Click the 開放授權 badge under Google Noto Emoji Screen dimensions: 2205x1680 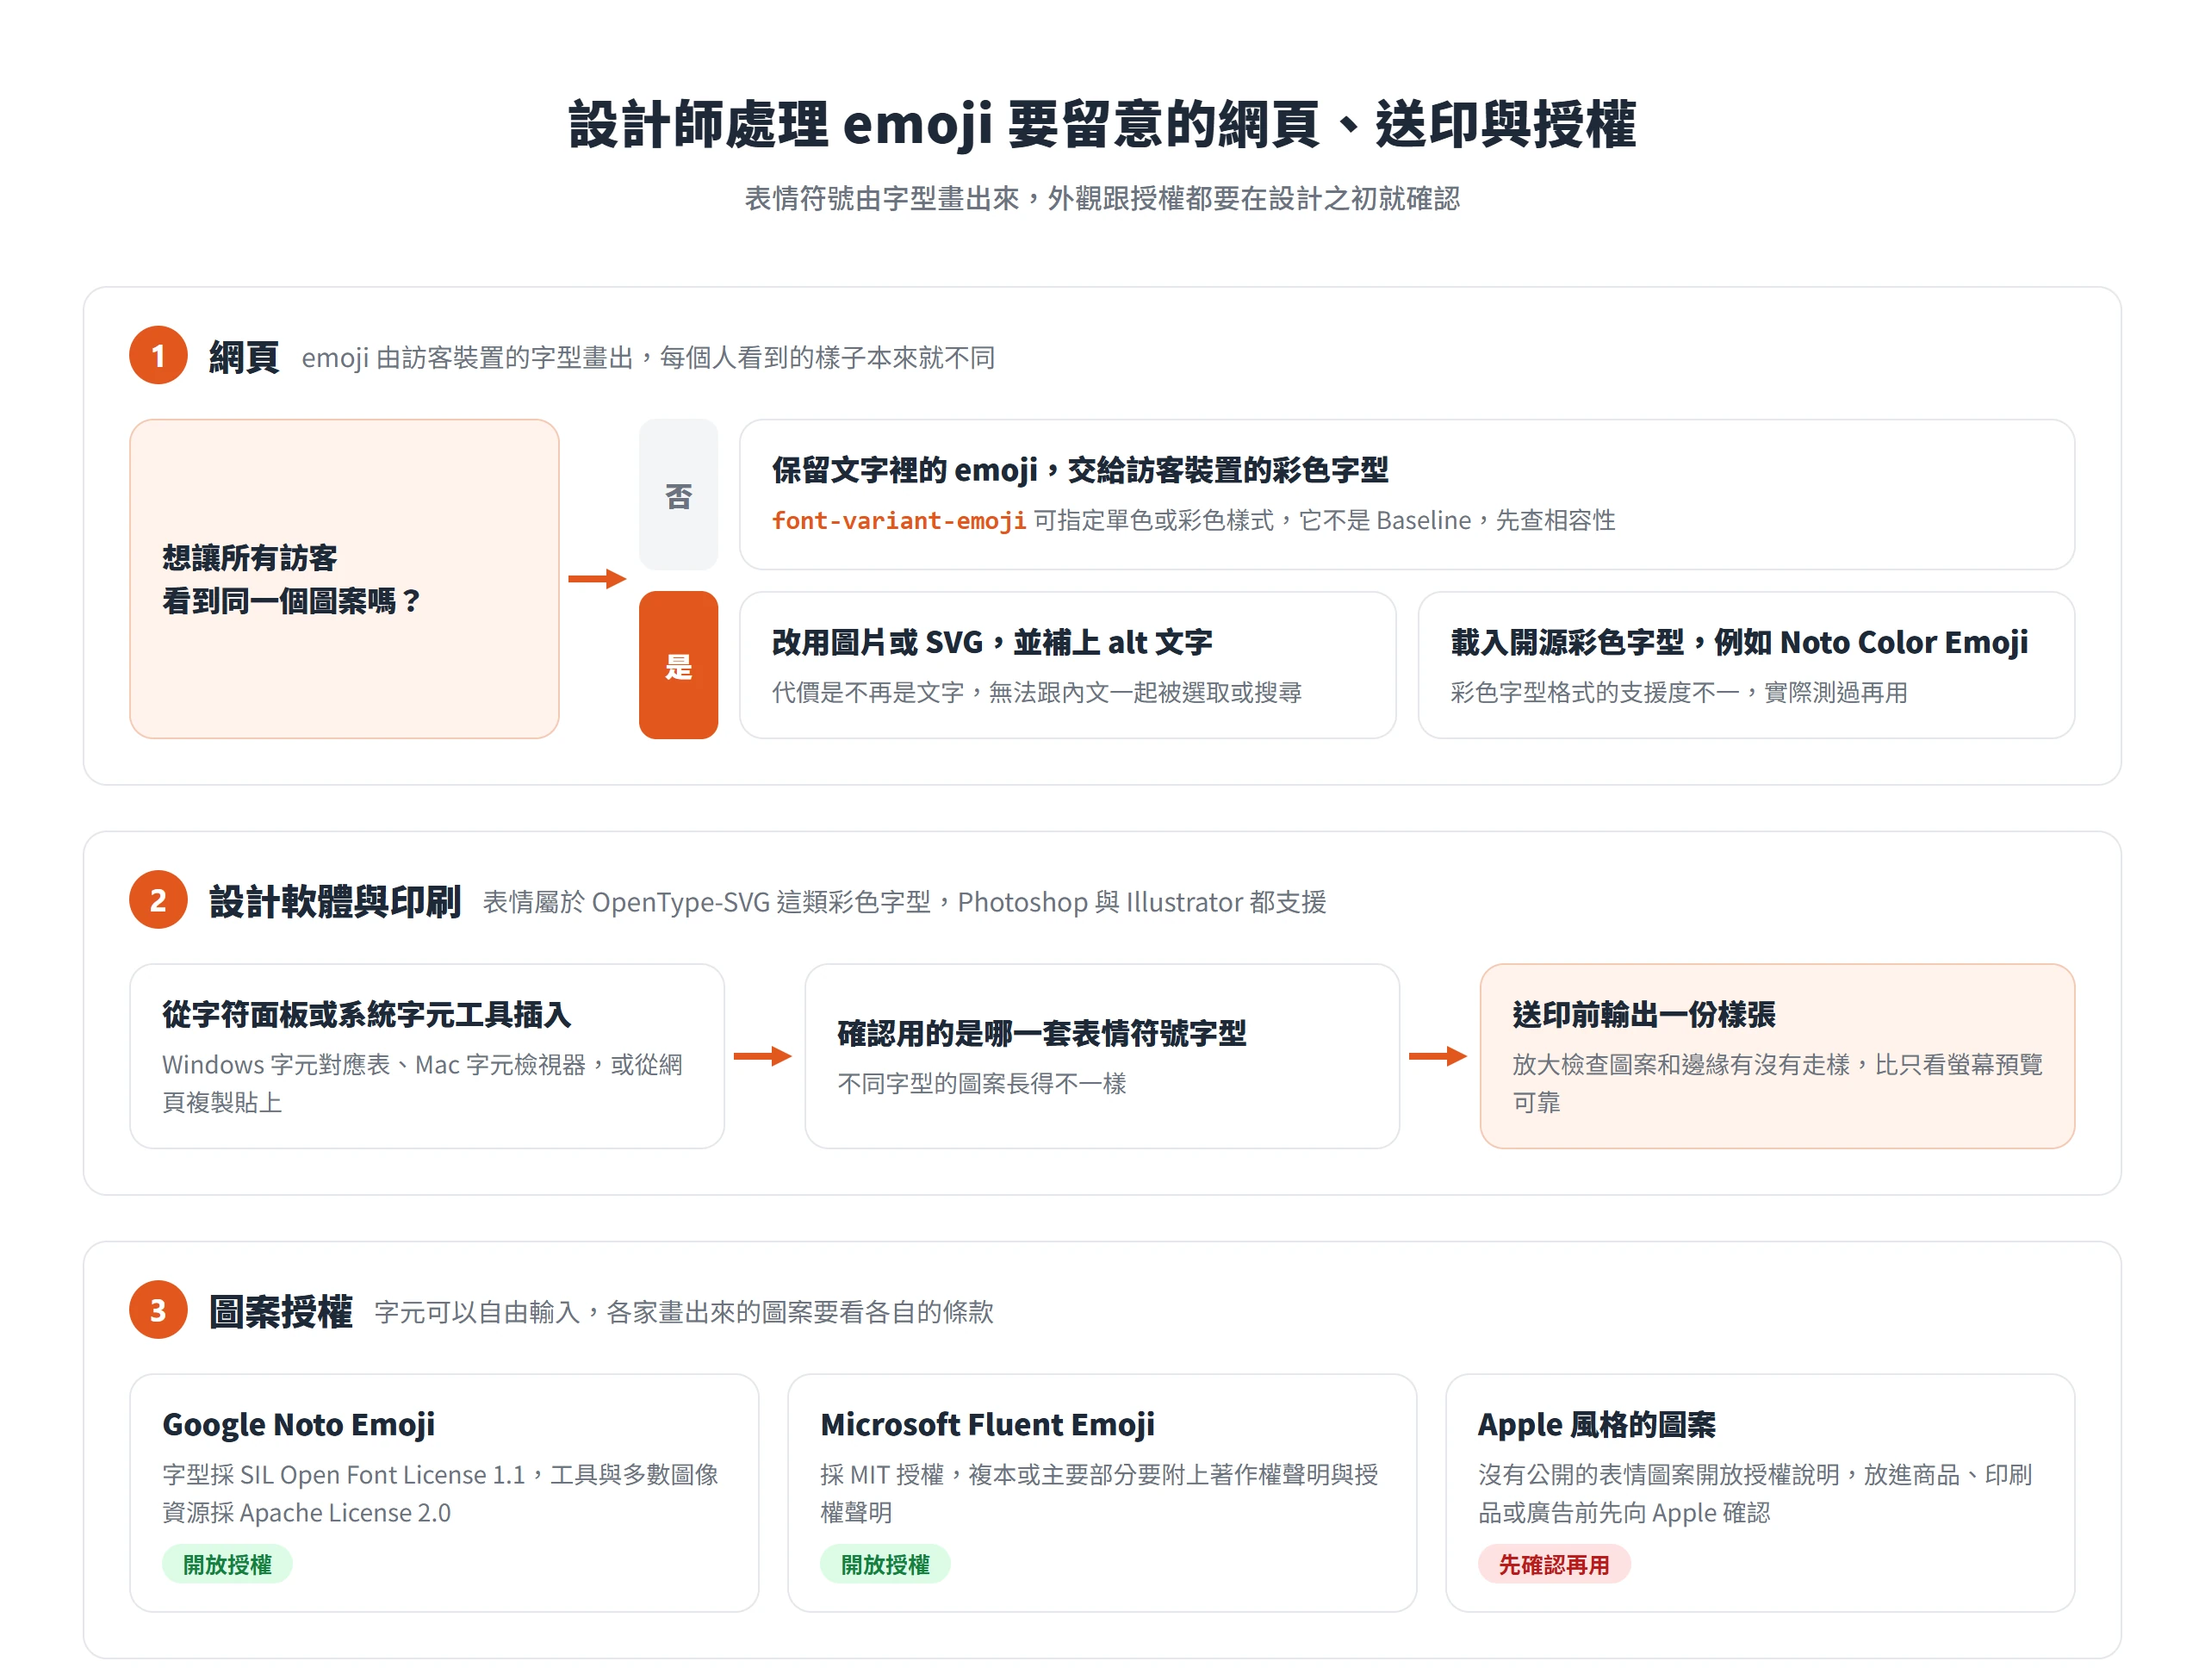pos(227,1565)
